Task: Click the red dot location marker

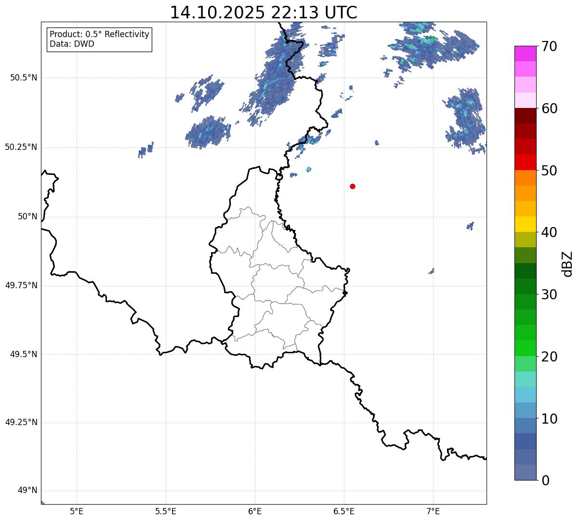Action: pos(353,186)
